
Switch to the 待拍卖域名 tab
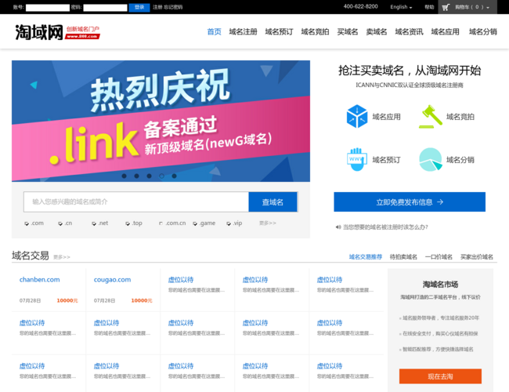click(403, 256)
